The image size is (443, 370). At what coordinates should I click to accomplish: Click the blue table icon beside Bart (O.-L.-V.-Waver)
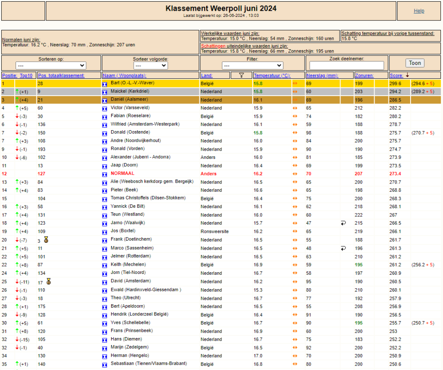coord(105,84)
